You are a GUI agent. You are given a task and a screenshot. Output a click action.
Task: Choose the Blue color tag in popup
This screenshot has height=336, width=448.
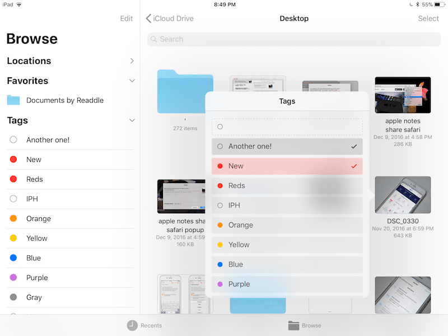point(287,264)
